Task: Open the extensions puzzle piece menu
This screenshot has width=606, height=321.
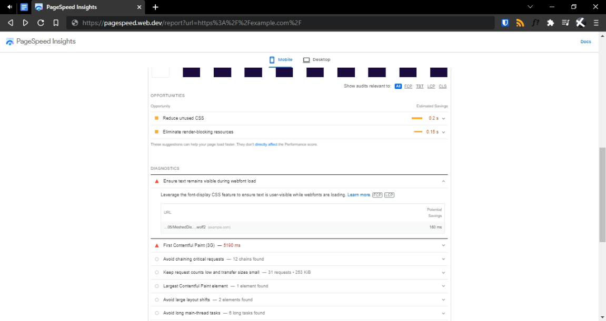Action: click(x=551, y=23)
